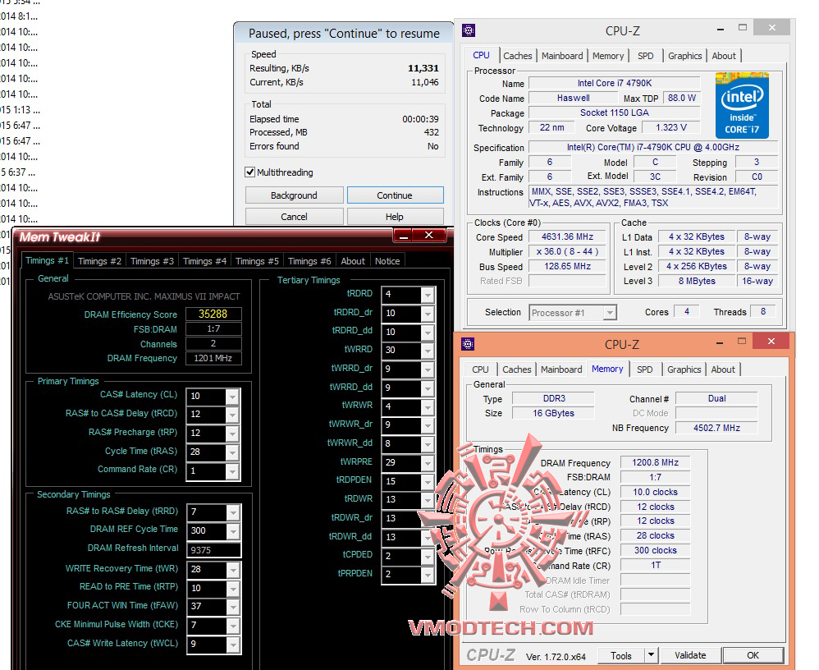Click the Intel Core i7 logo
Screen dimensions: 819x670
tap(742, 106)
